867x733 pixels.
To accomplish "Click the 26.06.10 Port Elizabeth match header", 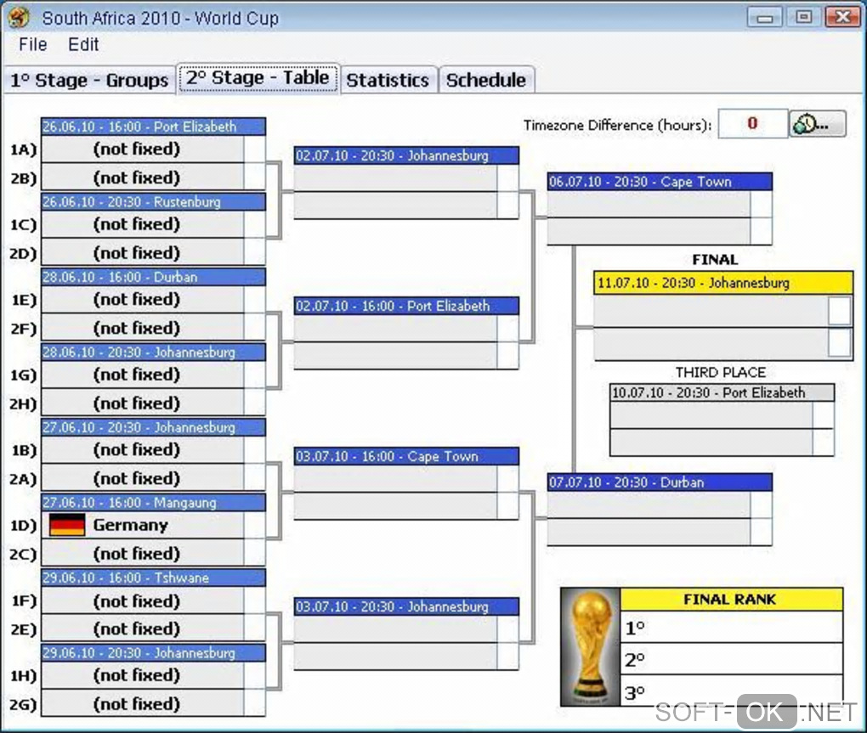I will point(154,127).
